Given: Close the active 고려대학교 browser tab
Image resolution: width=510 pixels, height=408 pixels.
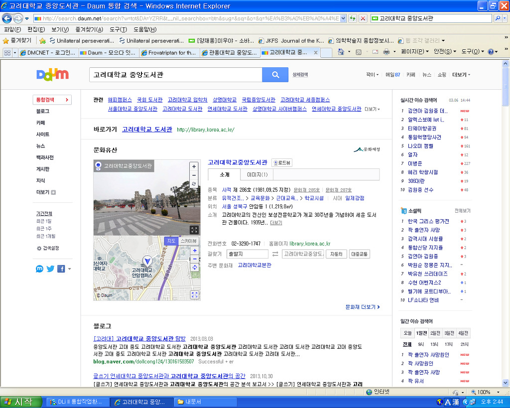Looking at the screenshot, I should coord(315,52).
